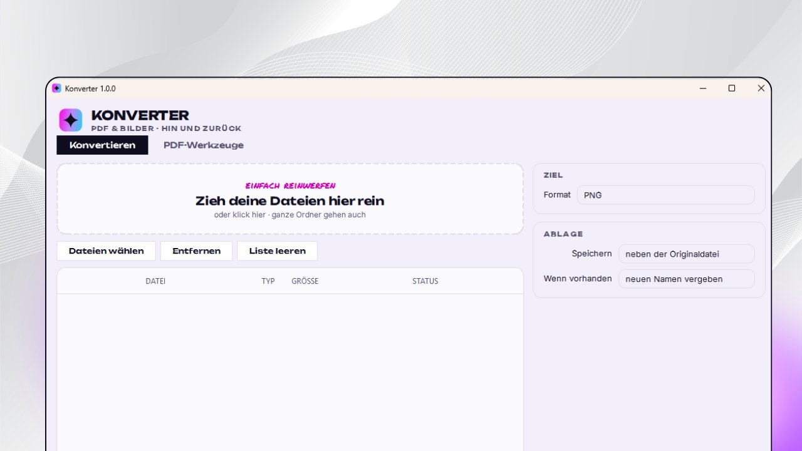Switch to the Konvertieren tab
This screenshot has width=802, height=451.
tap(102, 145)
